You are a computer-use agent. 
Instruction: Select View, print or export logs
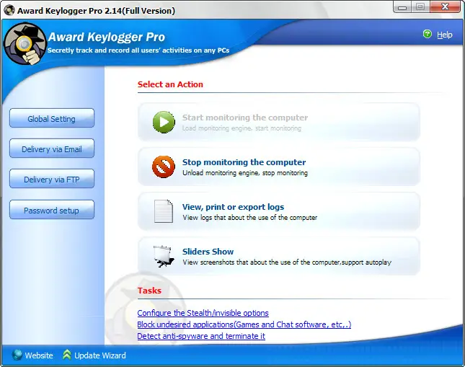[279, 211]
